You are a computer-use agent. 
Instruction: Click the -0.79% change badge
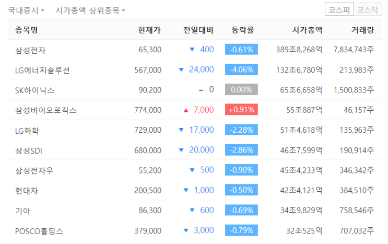241,230
